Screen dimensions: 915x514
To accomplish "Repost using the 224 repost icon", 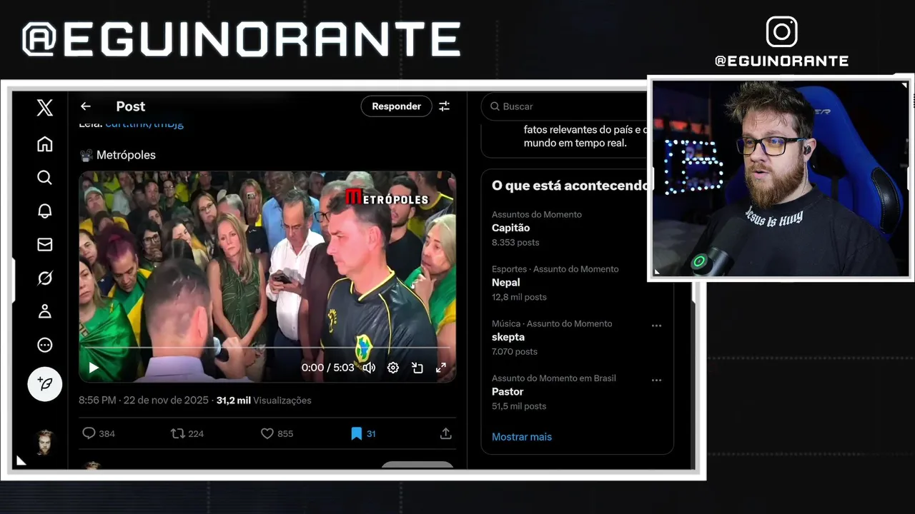I will (x=177, y=433).
